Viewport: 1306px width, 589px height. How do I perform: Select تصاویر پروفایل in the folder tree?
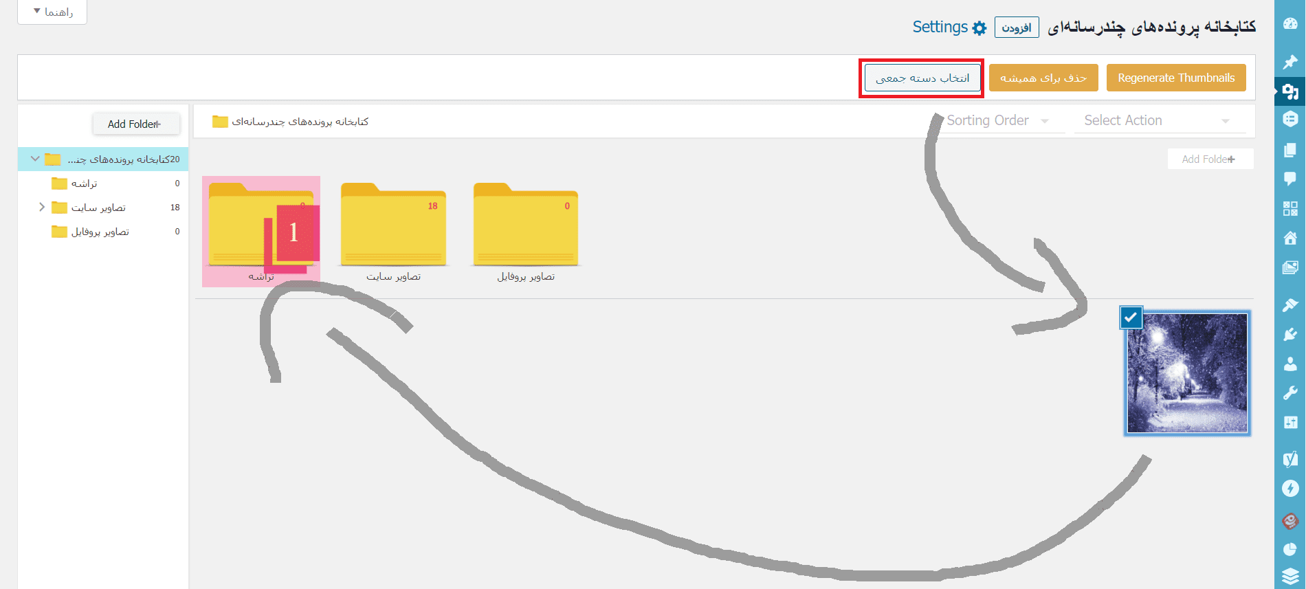[x=100, y=232]
